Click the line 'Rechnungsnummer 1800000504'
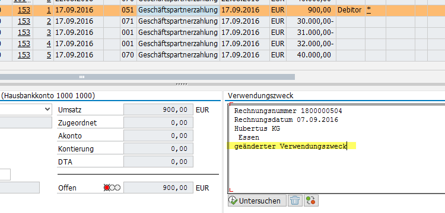The height and width of the screenshot is (213, 445). coord(288,111)
